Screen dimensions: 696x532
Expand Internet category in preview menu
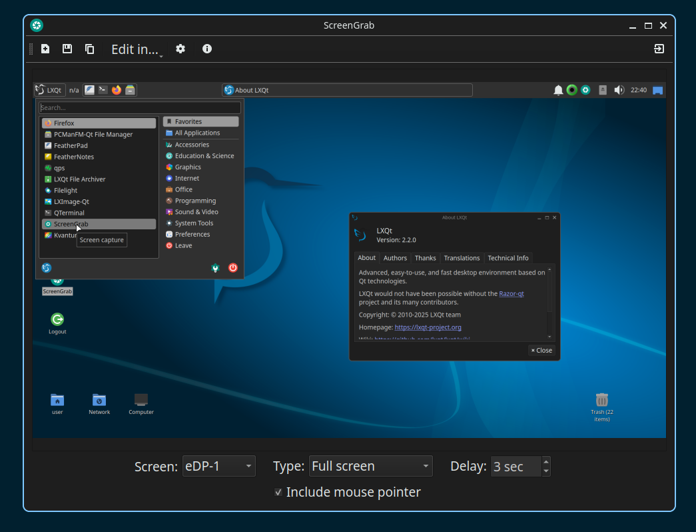click(200, 178)
